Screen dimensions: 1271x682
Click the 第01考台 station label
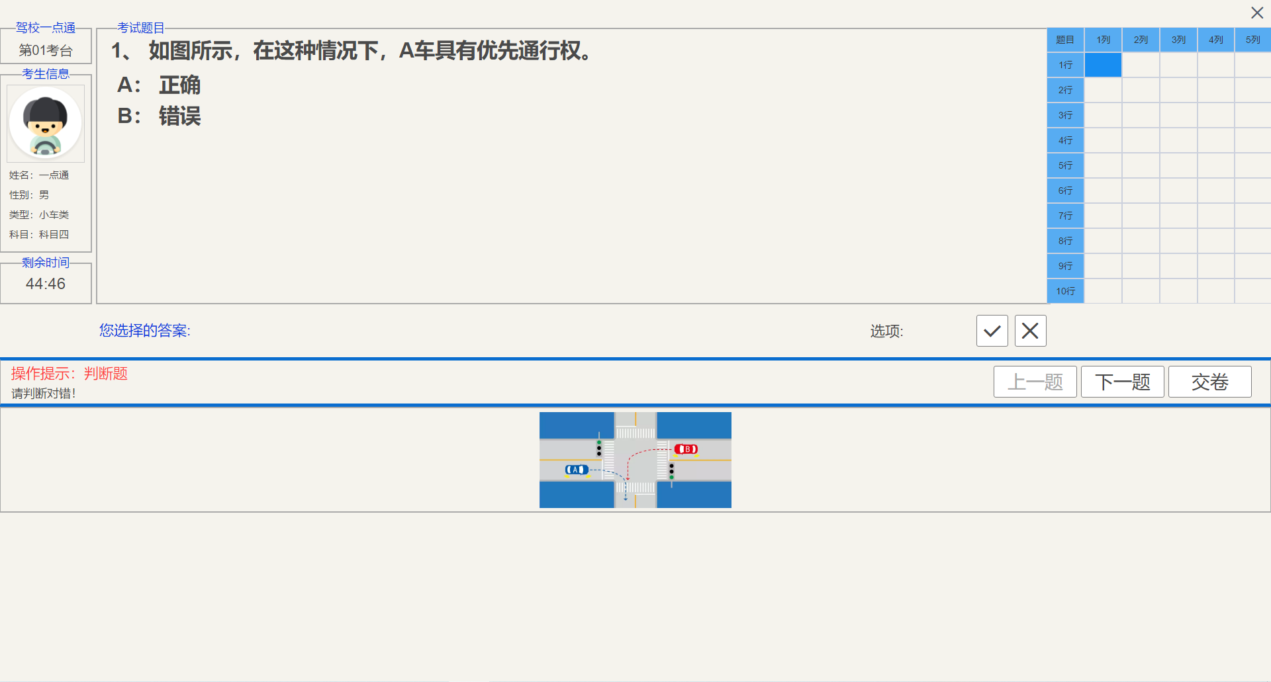pos(46,50)
